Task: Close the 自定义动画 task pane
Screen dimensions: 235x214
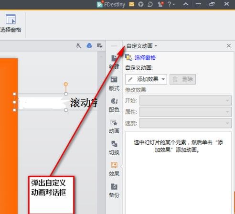Action: tap(229, 46)
